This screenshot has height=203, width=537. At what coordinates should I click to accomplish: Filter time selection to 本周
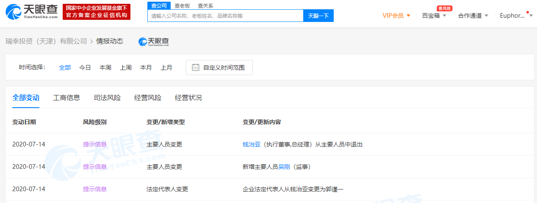[x=105, y=68]
